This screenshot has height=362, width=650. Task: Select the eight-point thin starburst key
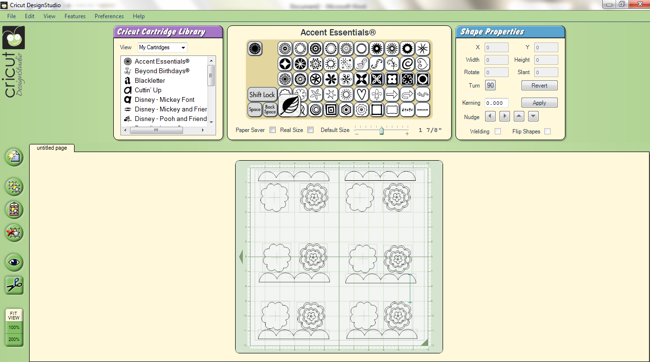422,48
